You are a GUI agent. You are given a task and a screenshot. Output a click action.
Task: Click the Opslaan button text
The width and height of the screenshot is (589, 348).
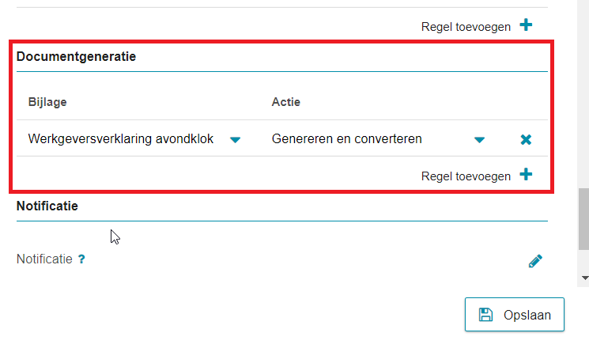527,315
